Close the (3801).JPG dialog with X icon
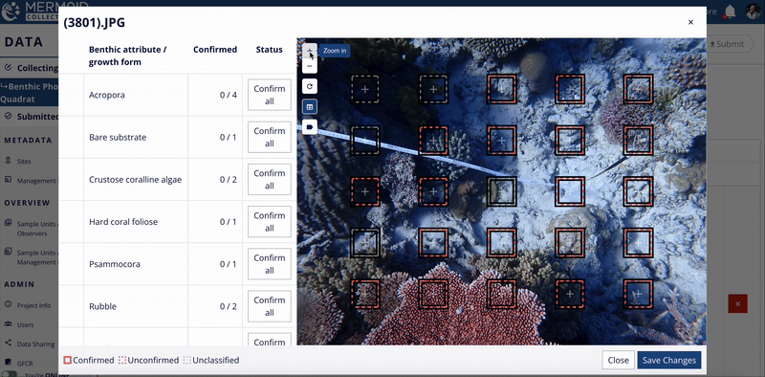 690,22
